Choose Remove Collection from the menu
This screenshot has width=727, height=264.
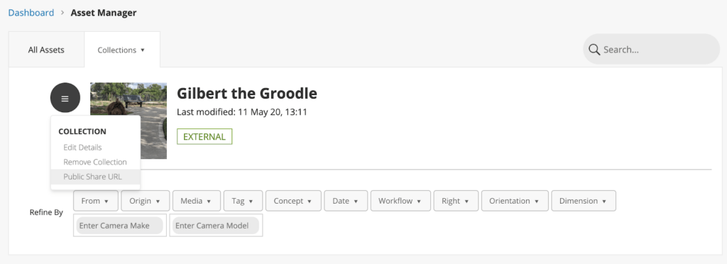tap(95, 162)
